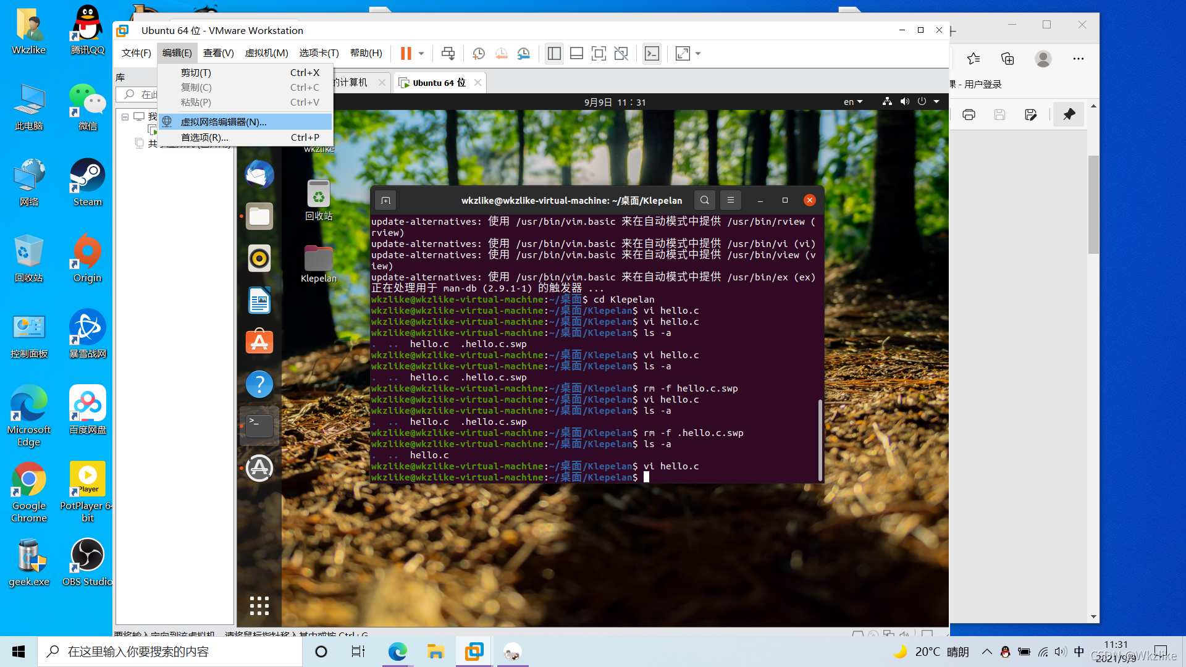The height and width of the screenshot is (667, 1186).
Task: Collapse the My Computer tree node
Action: click(x=125, y=117)
